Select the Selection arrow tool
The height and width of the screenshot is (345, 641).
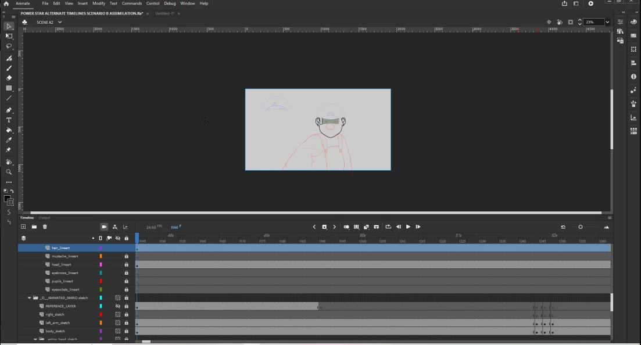click(9, 27)
